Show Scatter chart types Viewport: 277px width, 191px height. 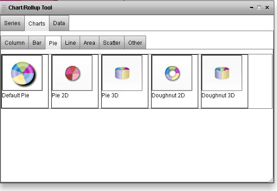pyautogui.click(x=112, y=42)
